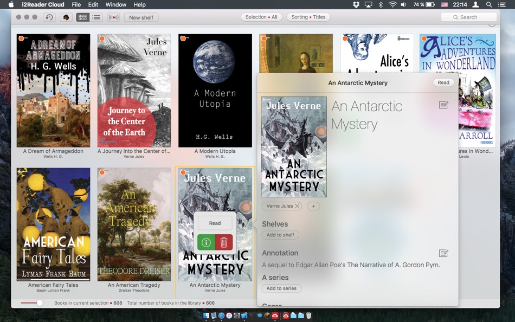Open the Sorting Titles dropdown
This screenshot has width=515, height=322.
point(308,17)
